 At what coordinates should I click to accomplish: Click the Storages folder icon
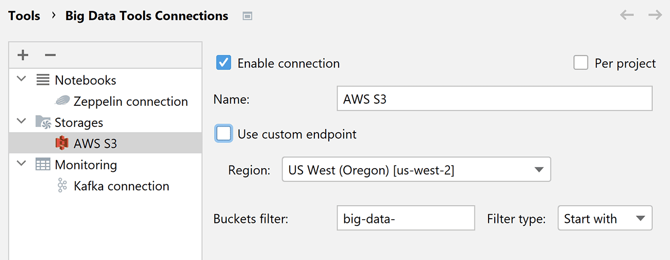[x=43, y=122]
